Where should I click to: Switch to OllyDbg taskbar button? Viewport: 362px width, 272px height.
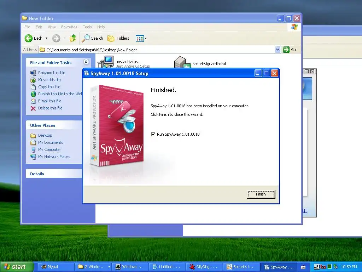(205, 267)
